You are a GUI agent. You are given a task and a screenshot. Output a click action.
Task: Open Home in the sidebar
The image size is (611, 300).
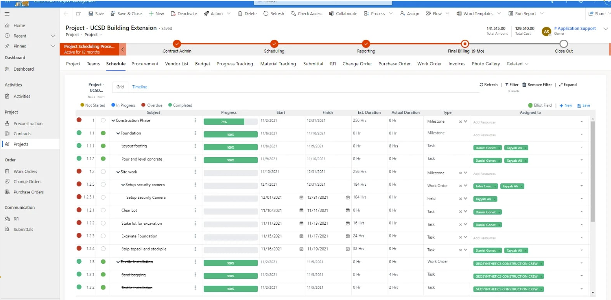(19, 25)
